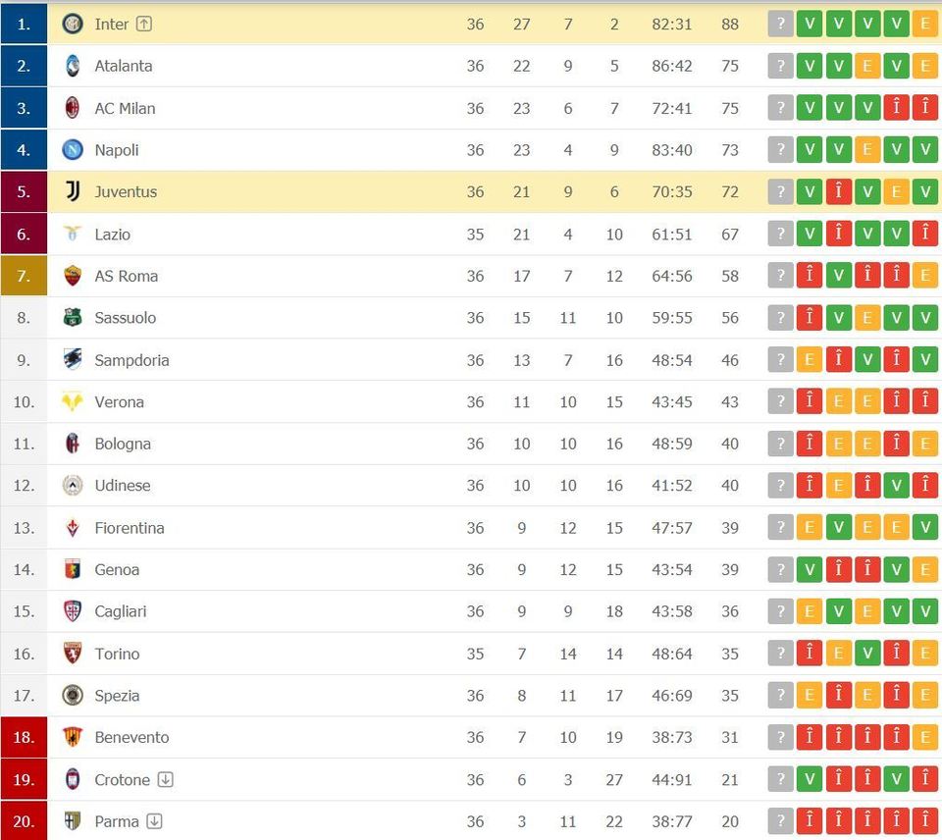
Task: Click the Sassuolo club crest icon
Action: 73,318
